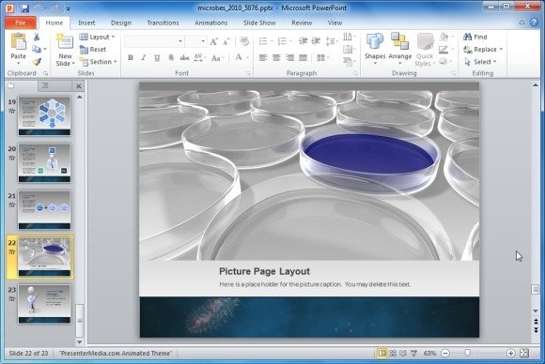Select slide 23 thumbnail
Screen dimensions: 545x364
coord(44,304)
